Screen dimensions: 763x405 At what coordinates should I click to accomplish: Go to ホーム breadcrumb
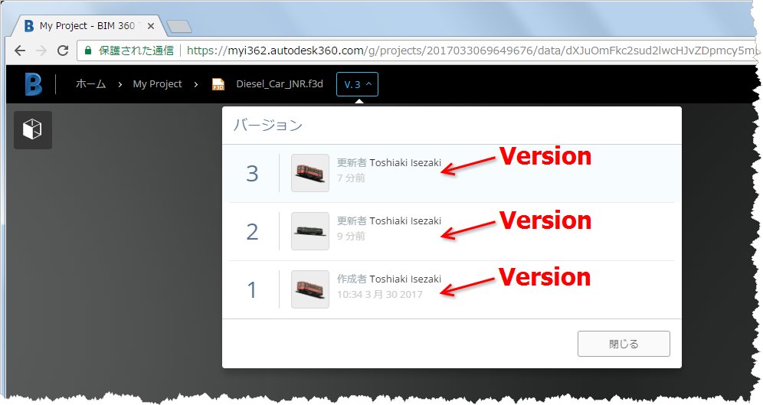[90, 84]
